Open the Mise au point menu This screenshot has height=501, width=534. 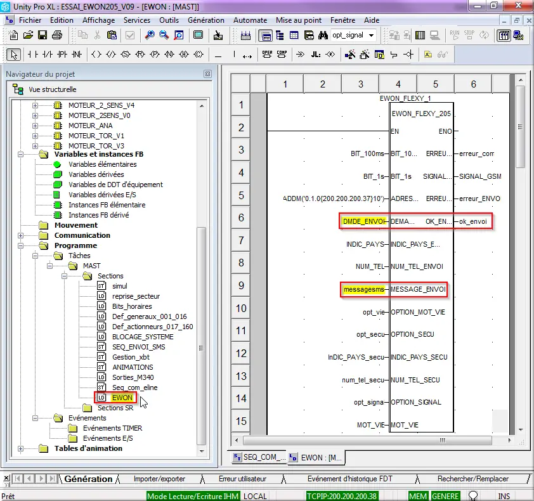coord(299,20)
